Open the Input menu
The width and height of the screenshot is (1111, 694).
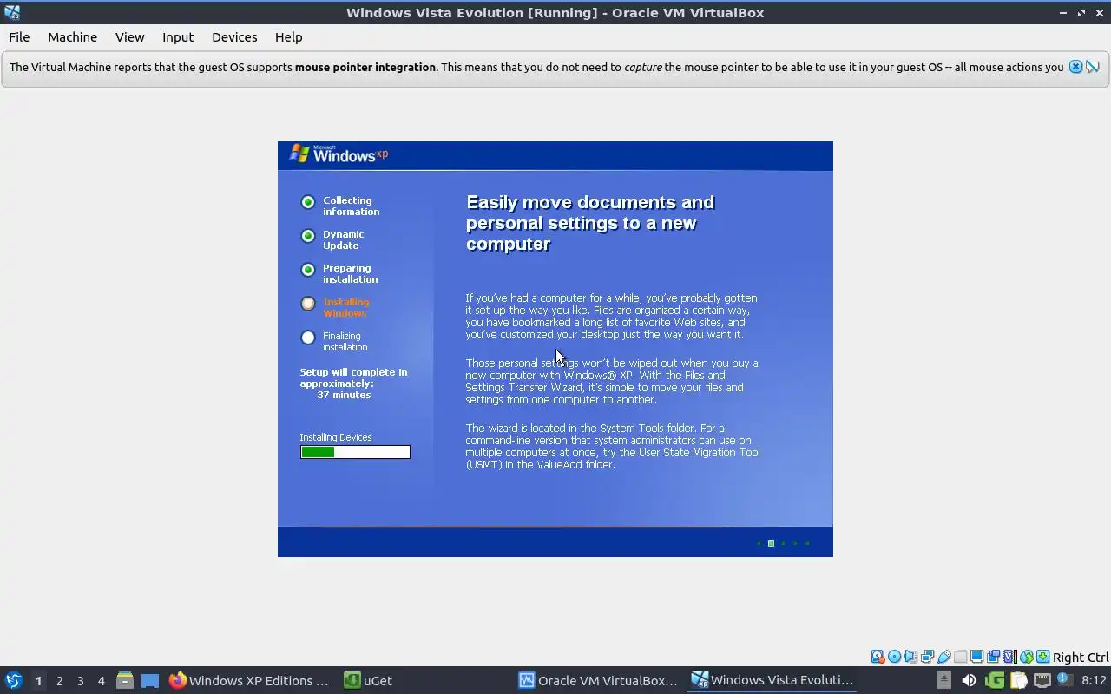pyautogui.click(x=178, y=37)
